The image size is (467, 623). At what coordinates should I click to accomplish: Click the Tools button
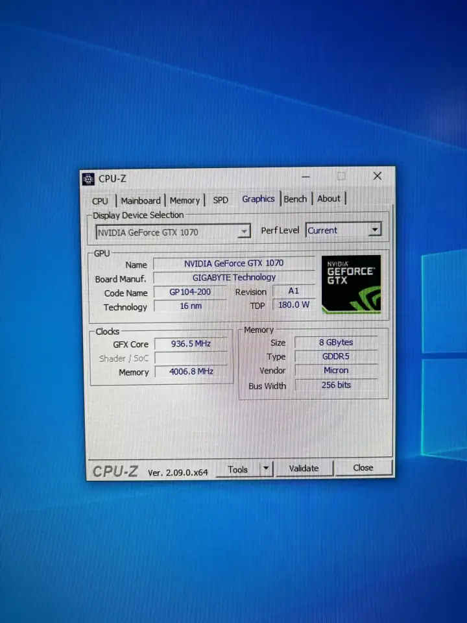[238, 469]
